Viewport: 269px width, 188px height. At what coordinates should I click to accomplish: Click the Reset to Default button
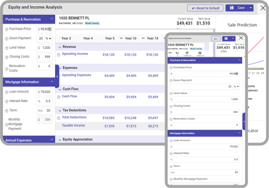point(205,8)
